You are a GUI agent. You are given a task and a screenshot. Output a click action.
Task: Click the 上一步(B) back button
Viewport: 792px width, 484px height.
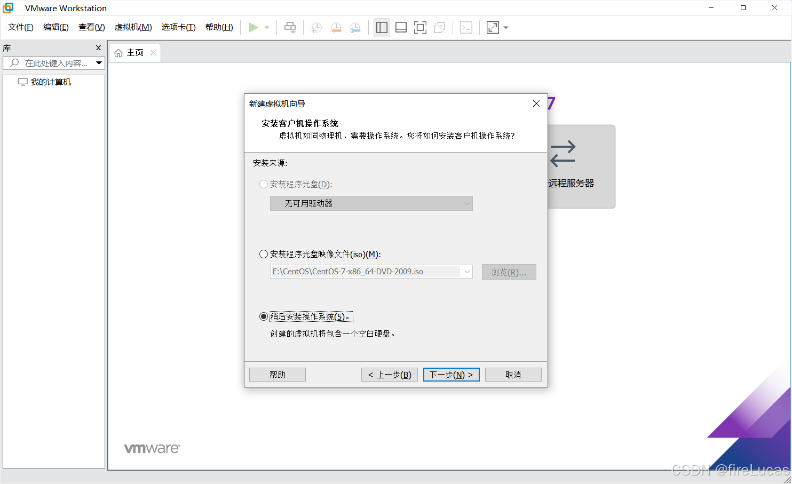pos(390,375)
